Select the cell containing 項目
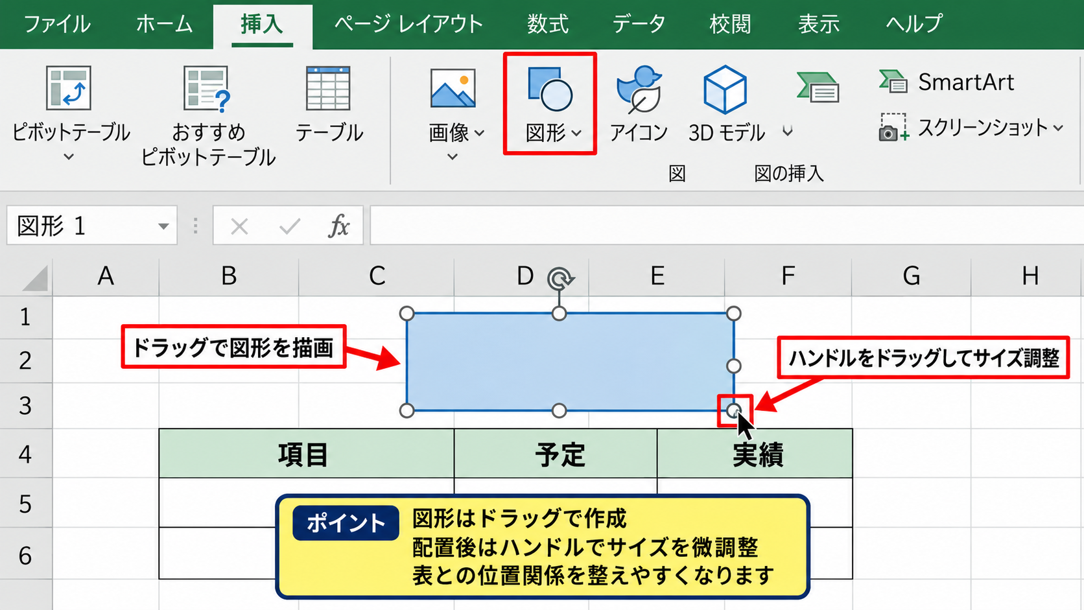This screenshot has height=610, width=1084. pyautogui.click(x=306, y=454)
